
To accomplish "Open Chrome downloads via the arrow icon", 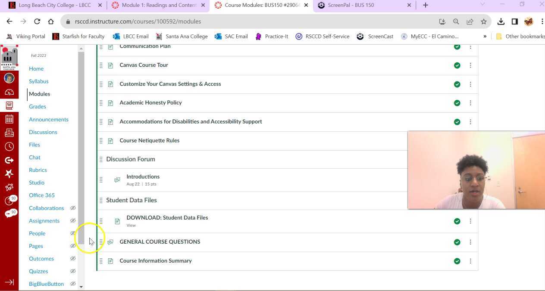I will click(501, 21).
